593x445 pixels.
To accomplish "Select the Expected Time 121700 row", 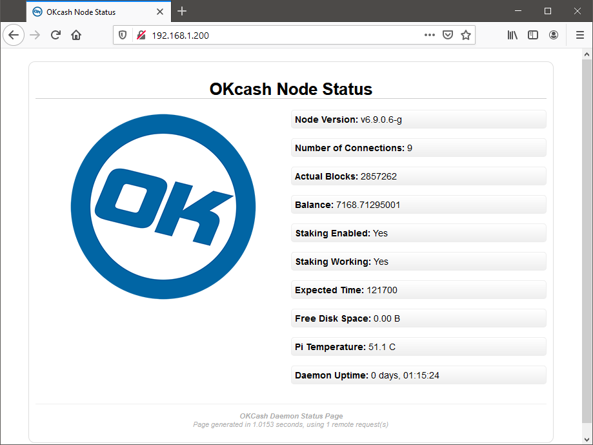I will [x=419, y=290].
